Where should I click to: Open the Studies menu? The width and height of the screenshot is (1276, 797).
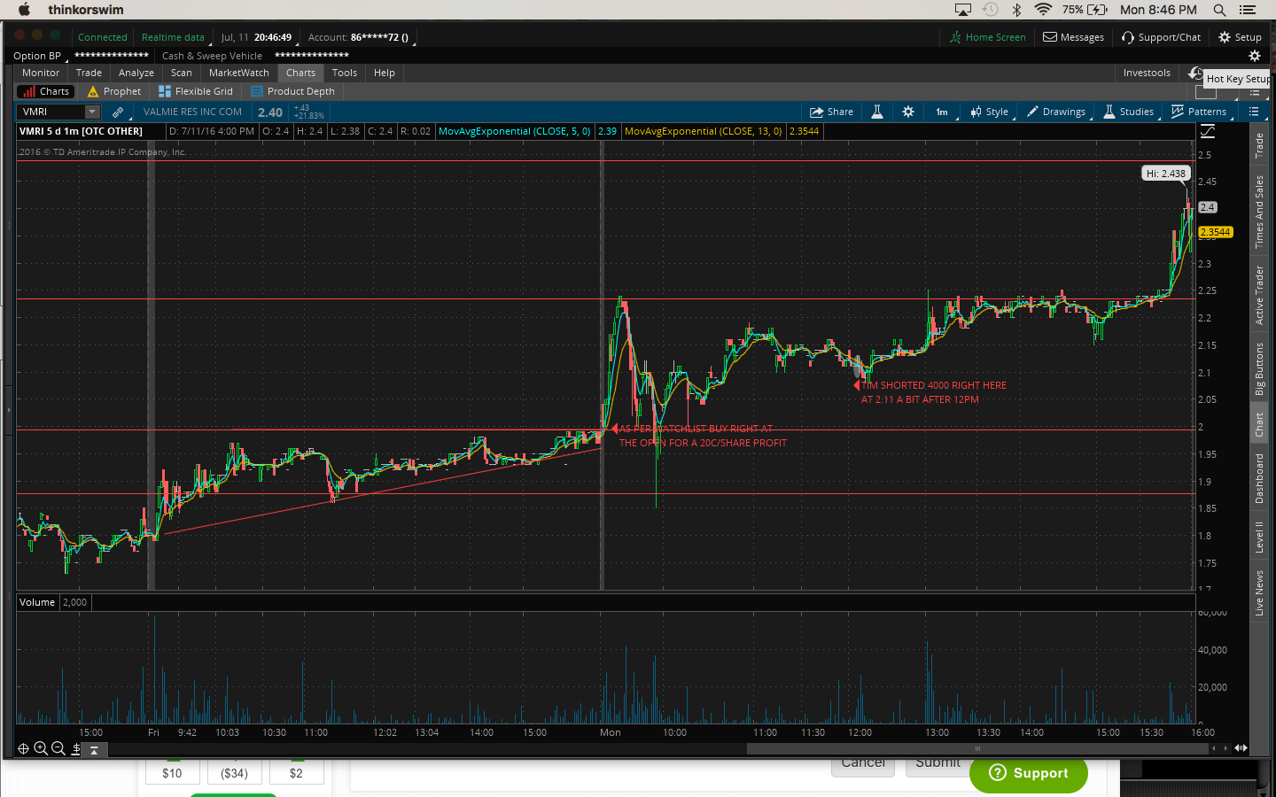[x=1129, y=112]
